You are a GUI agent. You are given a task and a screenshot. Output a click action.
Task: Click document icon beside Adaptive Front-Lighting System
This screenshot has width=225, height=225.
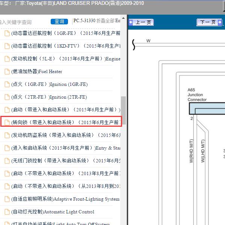coord(7,199)
